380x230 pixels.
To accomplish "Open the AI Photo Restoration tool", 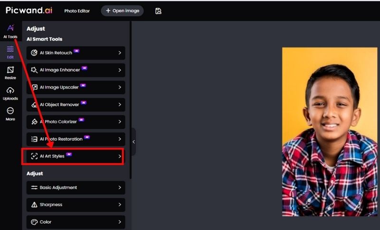I will point(76,139).
